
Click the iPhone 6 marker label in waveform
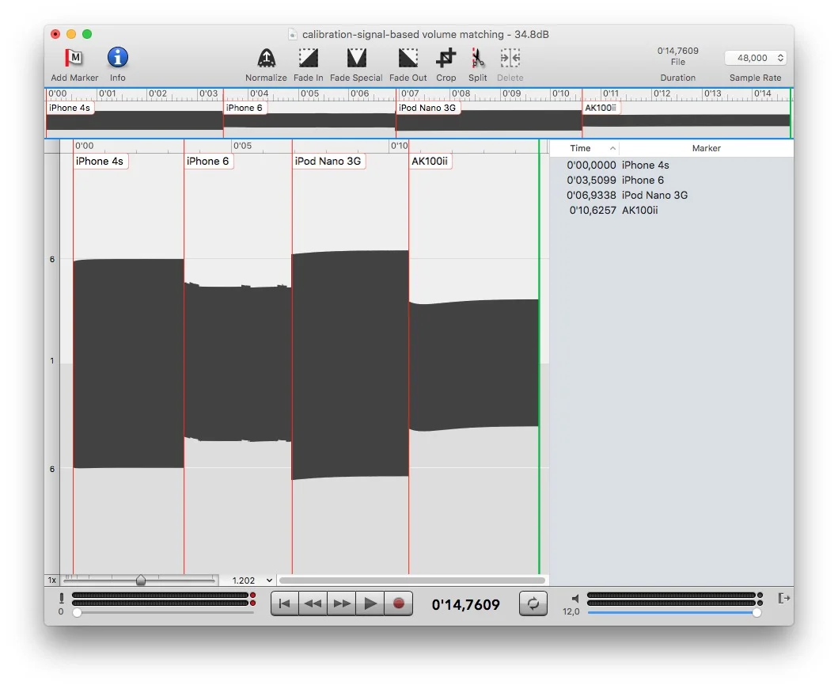[208, 161]
